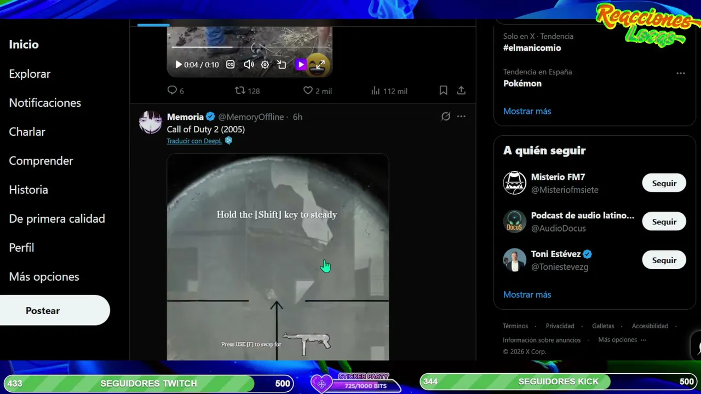701x394 pixels.
Task: Open more options on Memoria's post
Action: coord(461,117)
